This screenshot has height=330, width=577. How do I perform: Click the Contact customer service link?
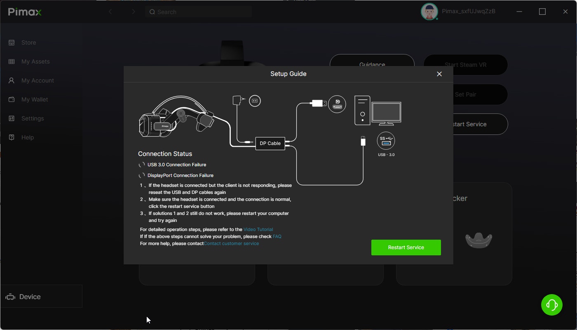pyautogui.click(x=231, y=243)
